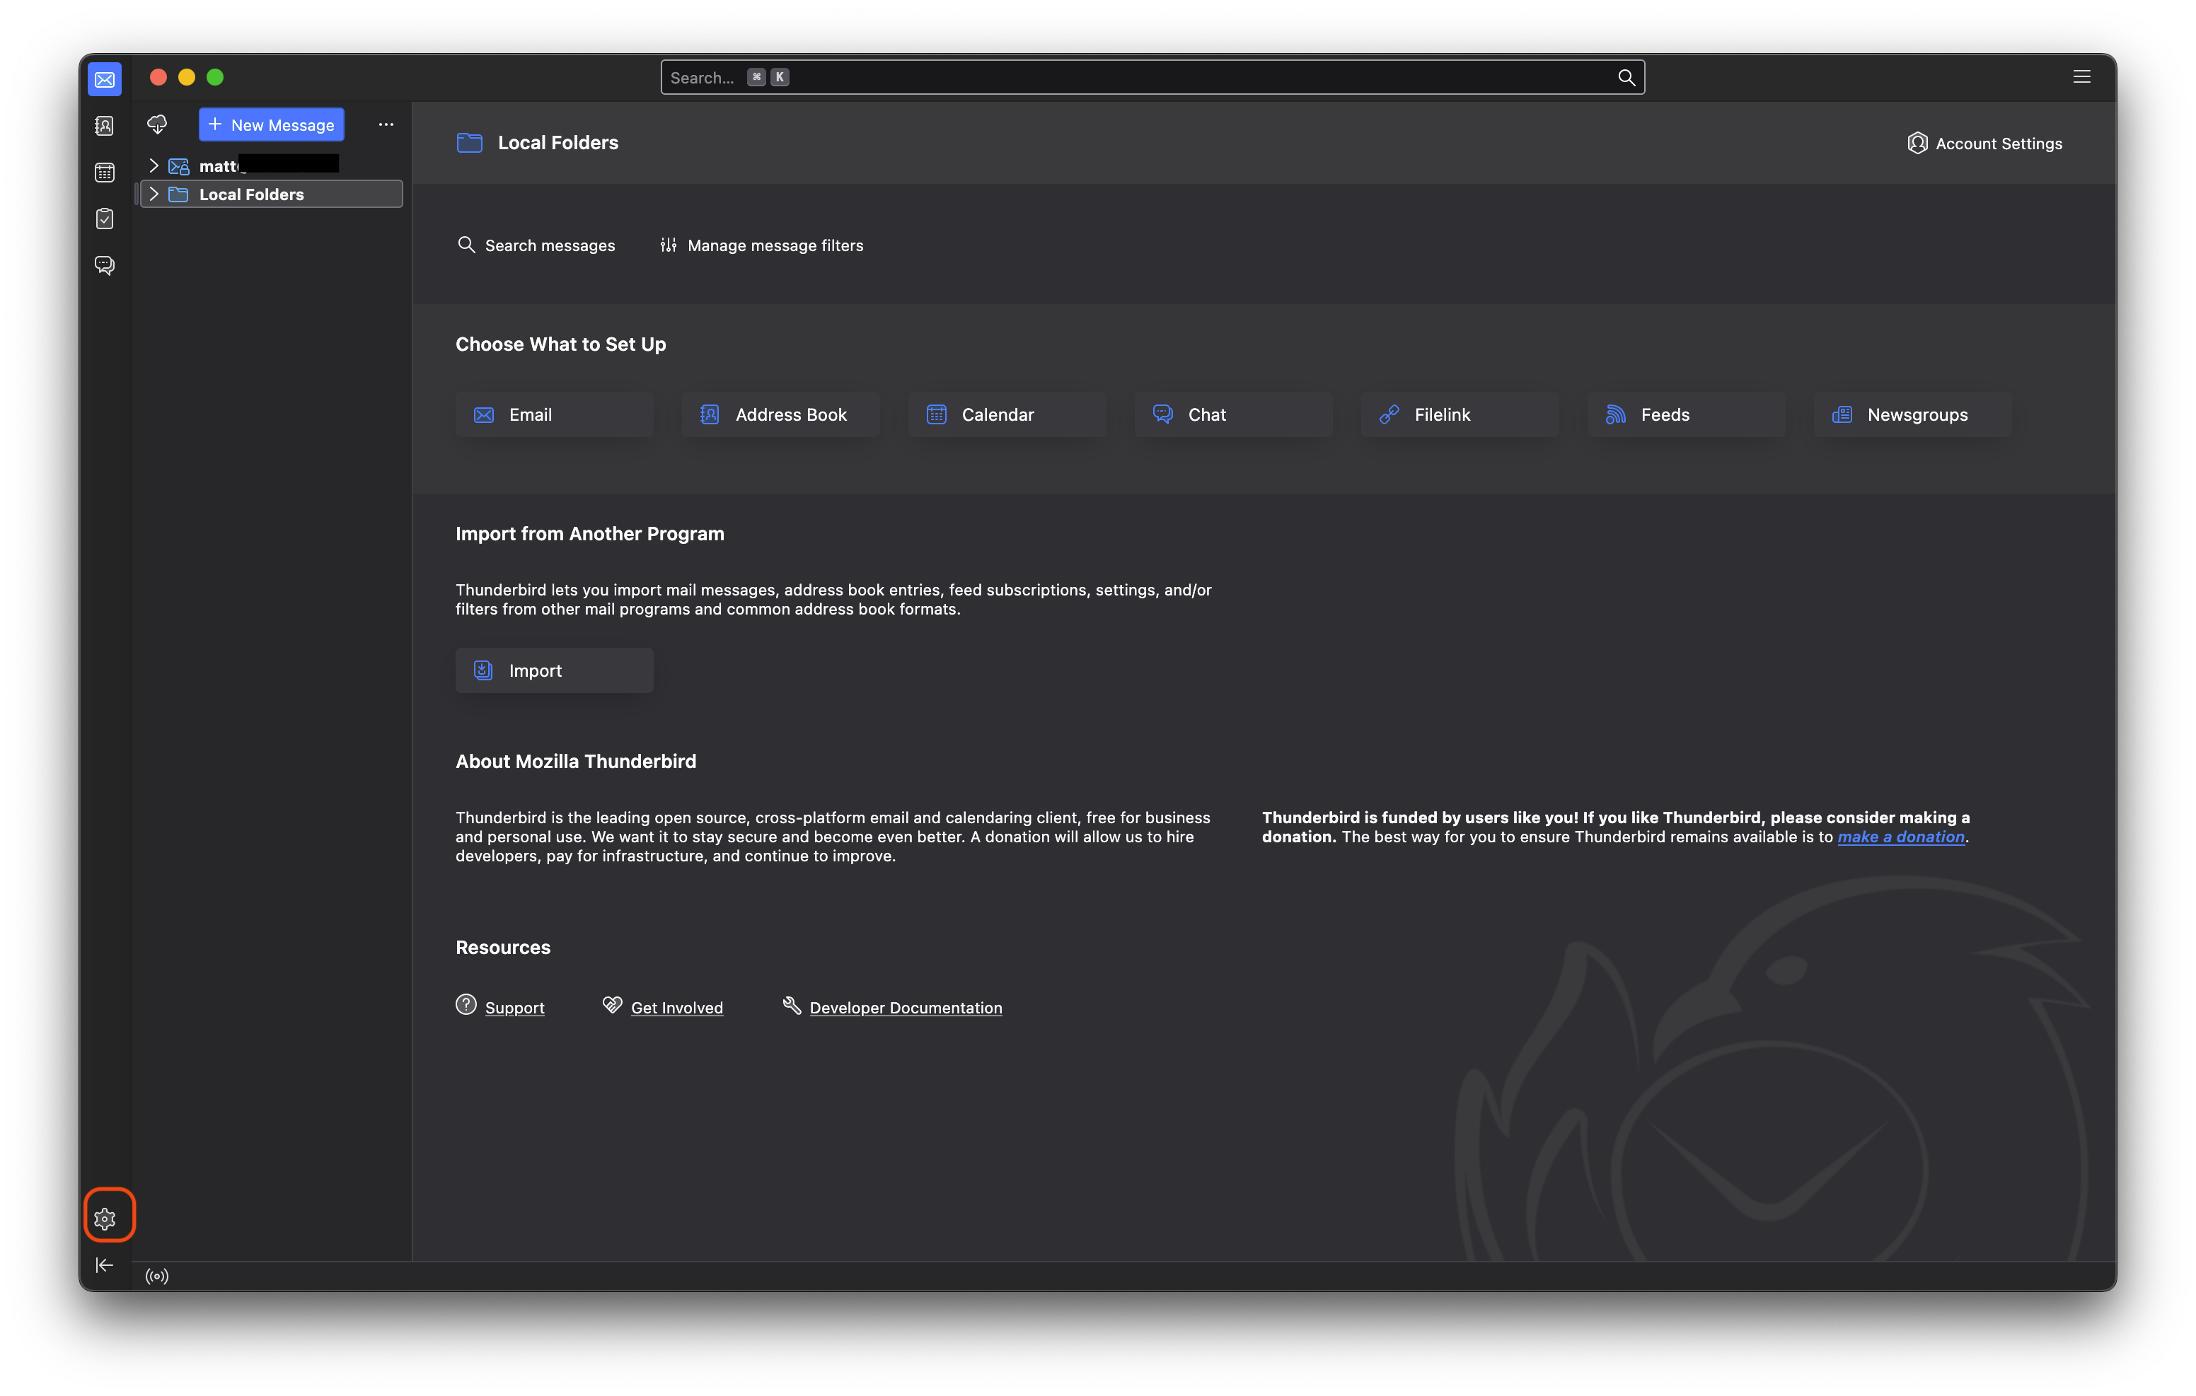This screenshot has width=2196, height=1396.
Task: Click the Get Messages cloud icon
Action: pyautogui.click(x=157, y=124)
